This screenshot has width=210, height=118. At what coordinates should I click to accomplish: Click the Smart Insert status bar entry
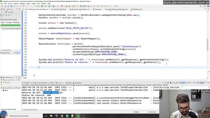[x=152, y=112]
